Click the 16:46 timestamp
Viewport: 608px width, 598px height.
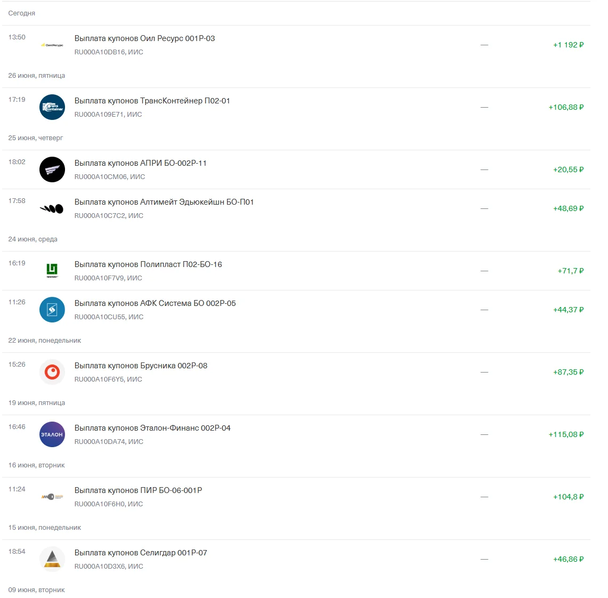coord(17,427)
